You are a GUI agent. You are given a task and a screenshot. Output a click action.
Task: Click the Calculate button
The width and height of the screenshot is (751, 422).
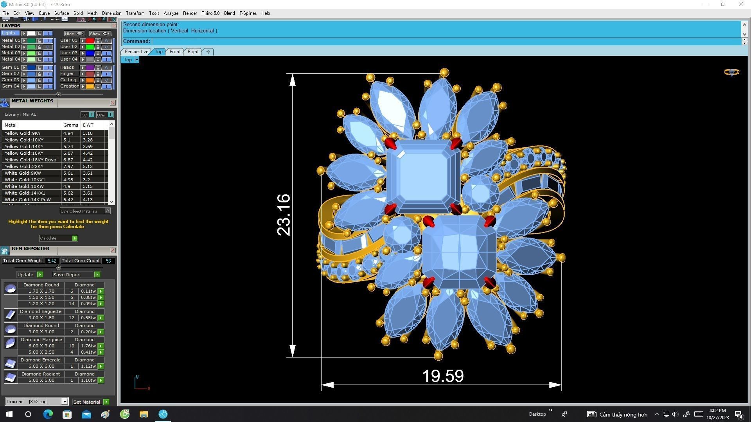coord(58,238)
